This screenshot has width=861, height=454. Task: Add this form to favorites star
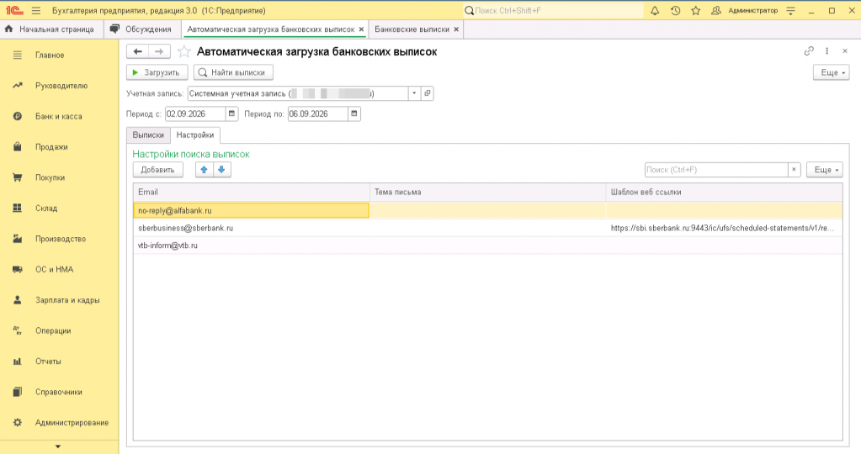point(184,51)
